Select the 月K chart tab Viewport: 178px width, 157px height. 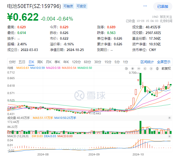point(49,62)
